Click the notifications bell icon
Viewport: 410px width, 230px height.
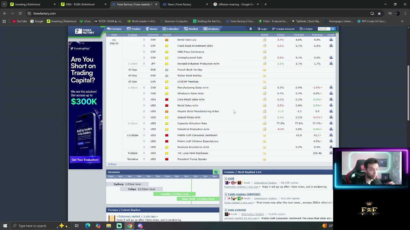250,29
